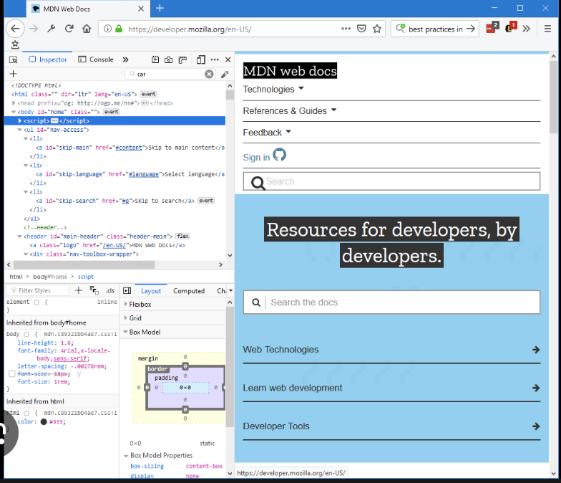Open page actions three-dot menu in address bar
561x483 pixels.
coord(346,29)
